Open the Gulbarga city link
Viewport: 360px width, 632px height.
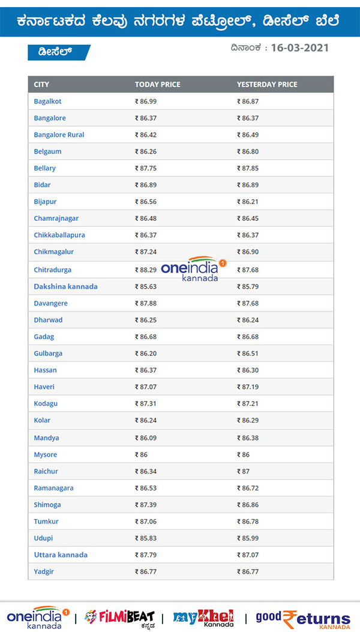(48, 354)
